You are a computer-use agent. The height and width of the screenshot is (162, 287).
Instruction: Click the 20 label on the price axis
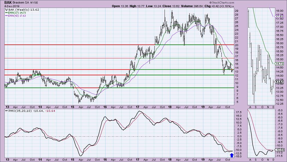[236, 45]
